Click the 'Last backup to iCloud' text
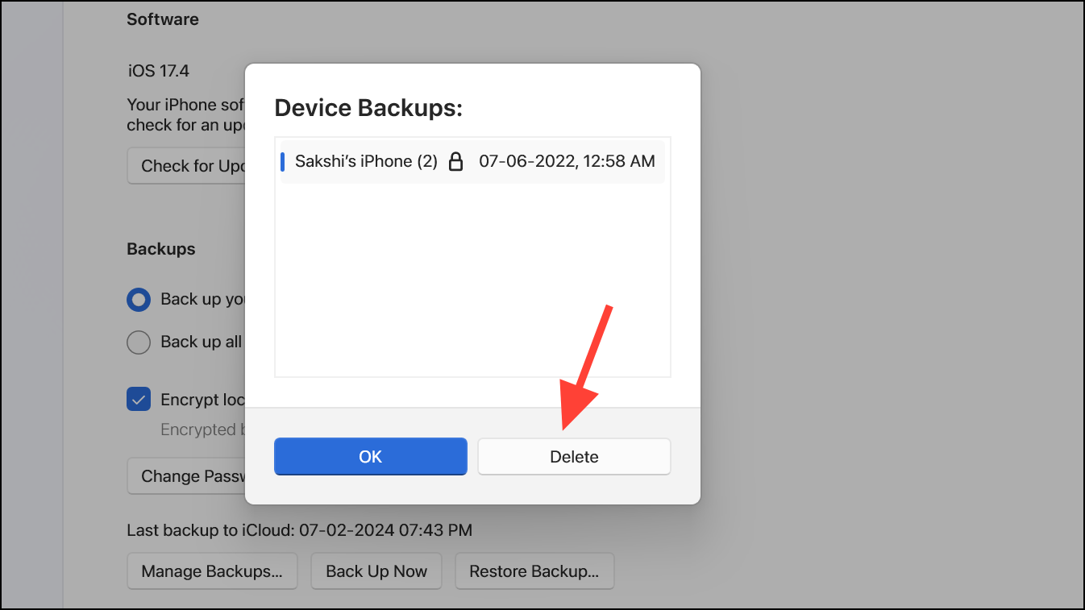 click(299, 530)
